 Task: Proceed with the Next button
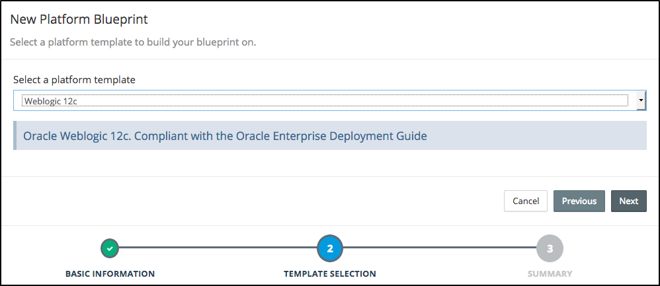coord(628,201)
